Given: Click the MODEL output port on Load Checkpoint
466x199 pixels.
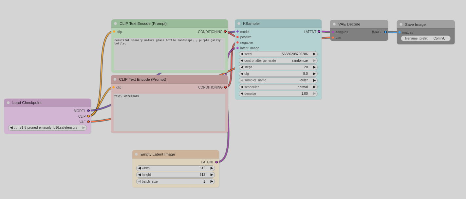Looking at the screenshot, I should (88, 111).
